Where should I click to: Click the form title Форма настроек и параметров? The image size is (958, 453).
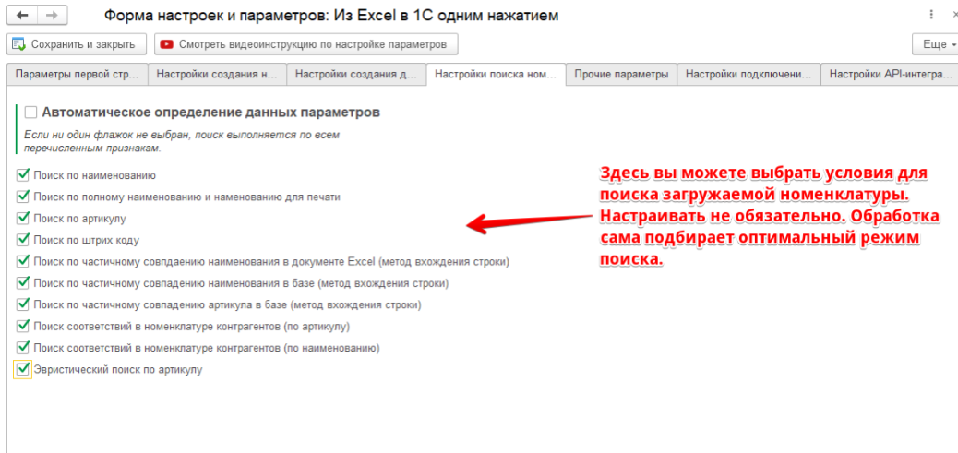coord(331,16)
